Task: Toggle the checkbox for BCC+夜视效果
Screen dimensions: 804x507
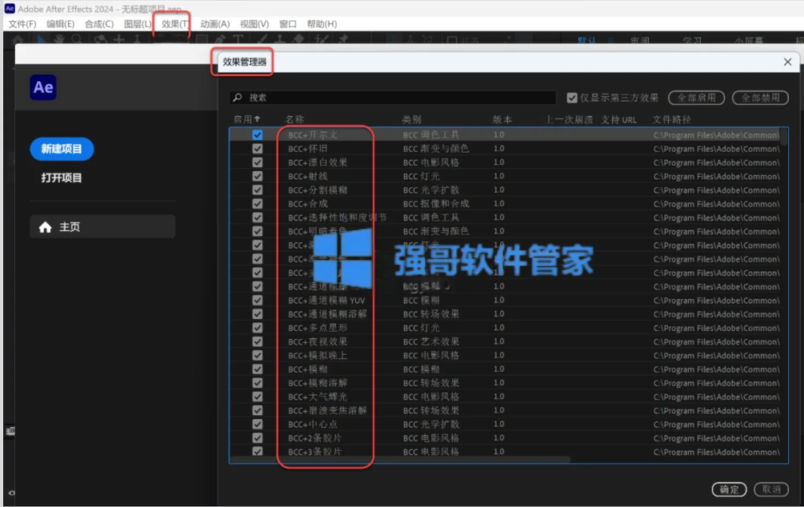Action: point(257,342)
